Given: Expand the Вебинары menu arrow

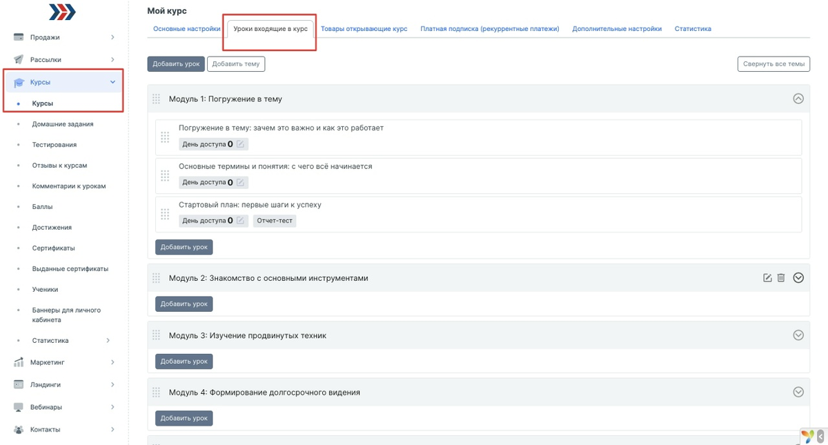Looking at the screenshot, I should point(112,407).
